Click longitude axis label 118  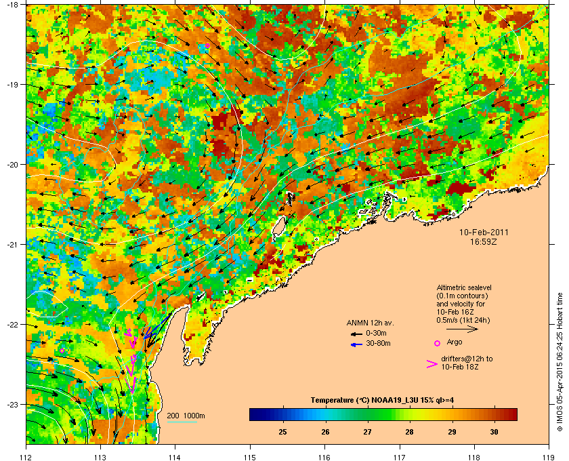pos(474,457)
